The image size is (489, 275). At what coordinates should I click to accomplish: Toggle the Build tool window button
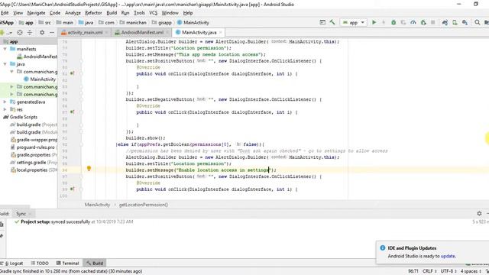(95, 263)
